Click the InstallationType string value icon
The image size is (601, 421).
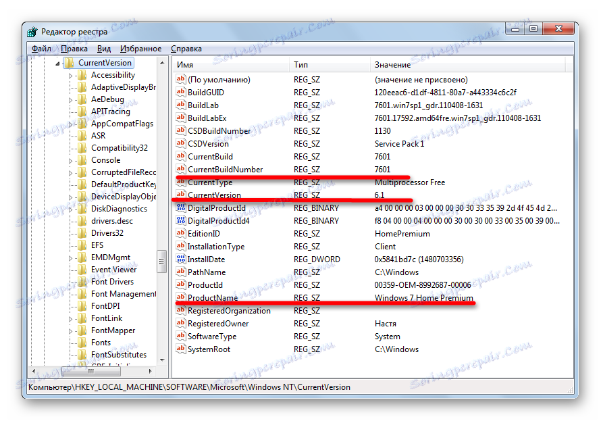[180, 246]
